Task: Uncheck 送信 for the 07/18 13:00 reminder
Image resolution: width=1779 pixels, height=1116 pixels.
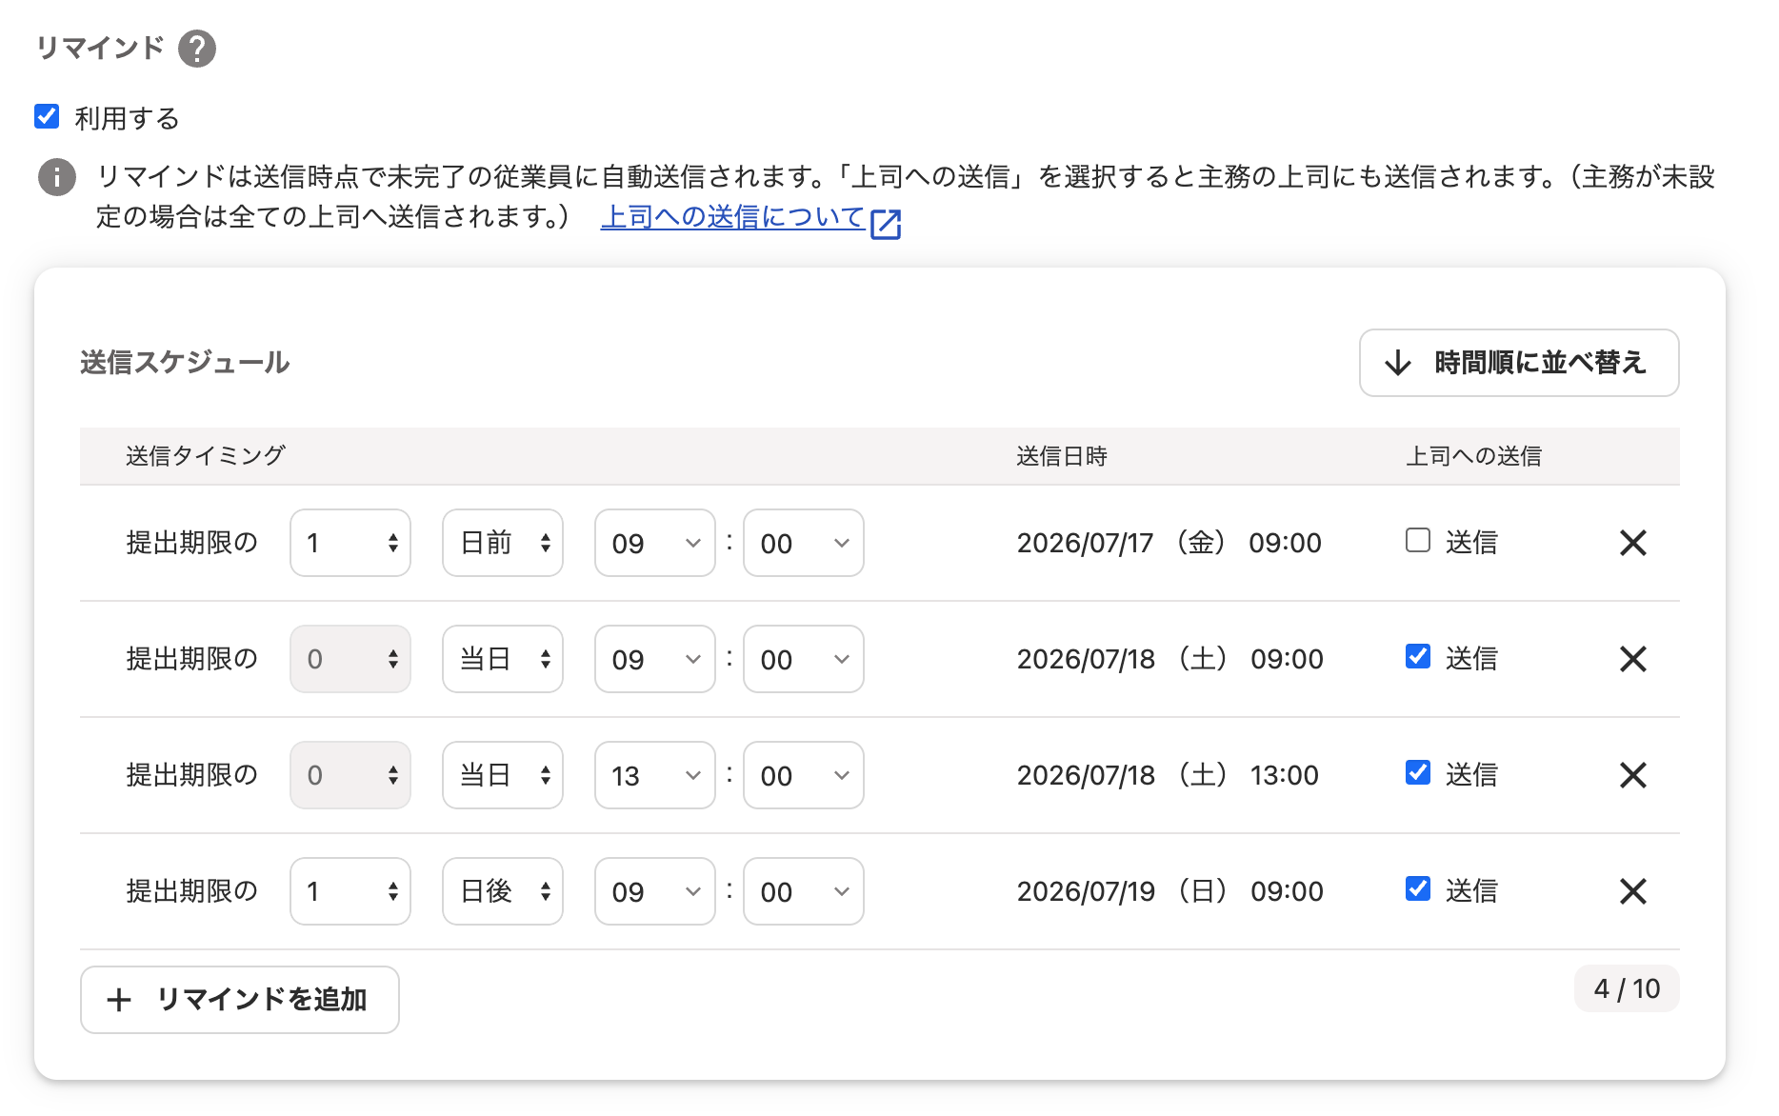Action: (x=1418, y=772)
